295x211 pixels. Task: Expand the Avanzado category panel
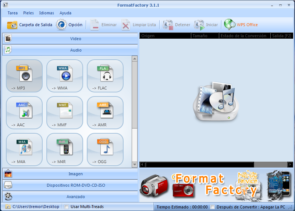70,197
